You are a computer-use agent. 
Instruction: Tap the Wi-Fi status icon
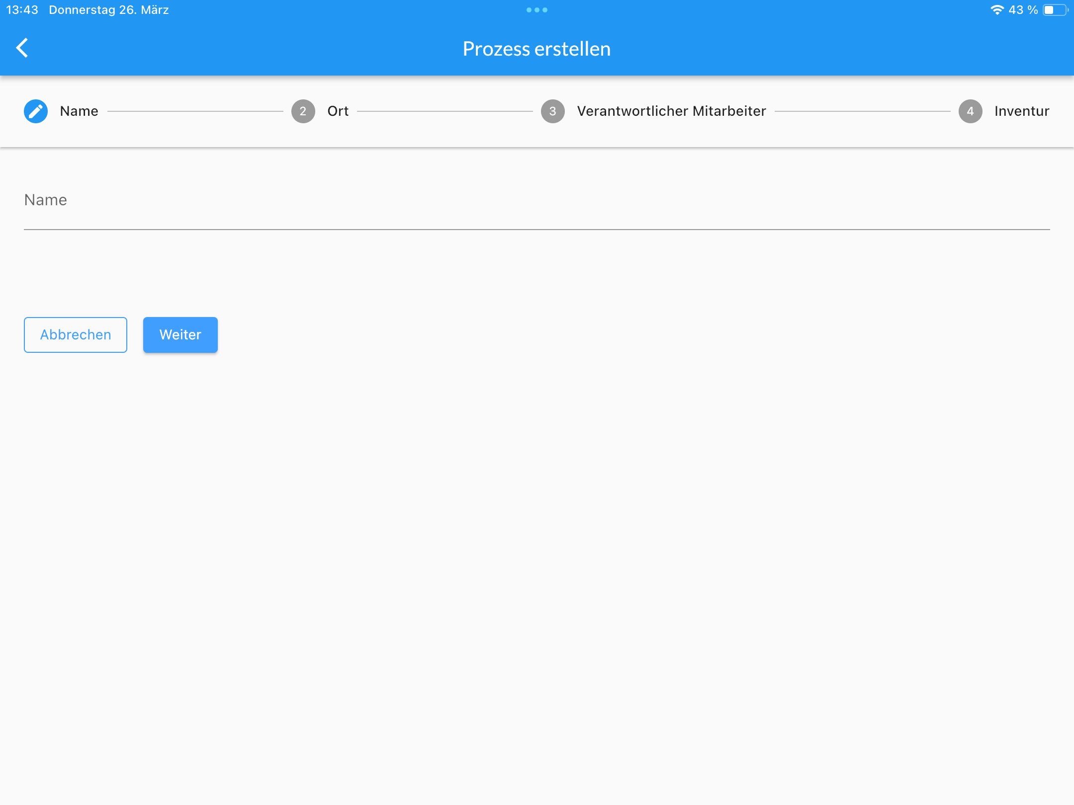(996, 10)
